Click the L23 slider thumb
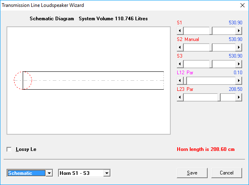249x185 pixels. [x=219, y=97]
